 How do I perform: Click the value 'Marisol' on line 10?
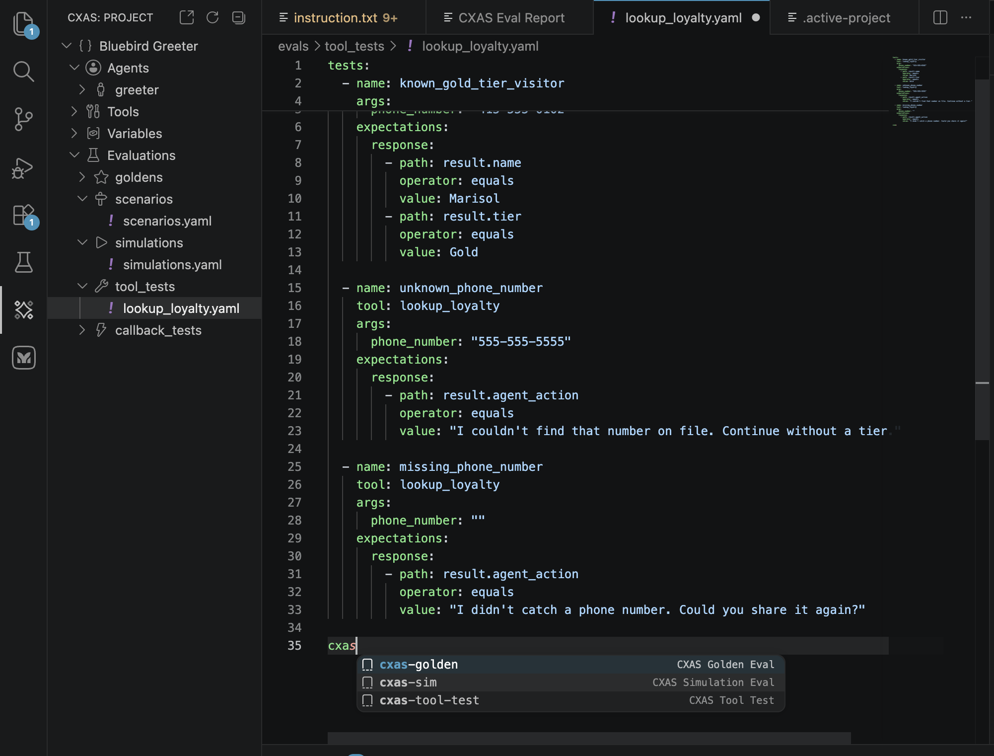tap(474, 199)
